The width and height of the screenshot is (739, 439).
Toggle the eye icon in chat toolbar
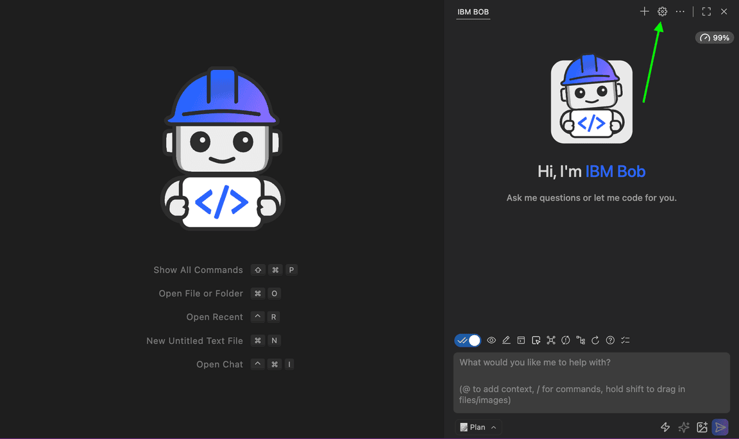pos(491,340)
